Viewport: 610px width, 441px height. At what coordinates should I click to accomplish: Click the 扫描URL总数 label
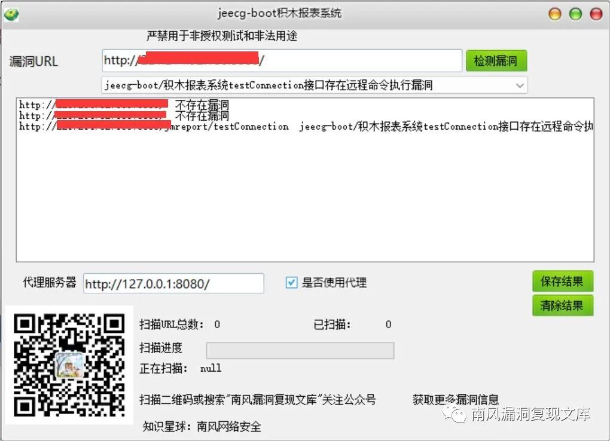click(172, 324)
